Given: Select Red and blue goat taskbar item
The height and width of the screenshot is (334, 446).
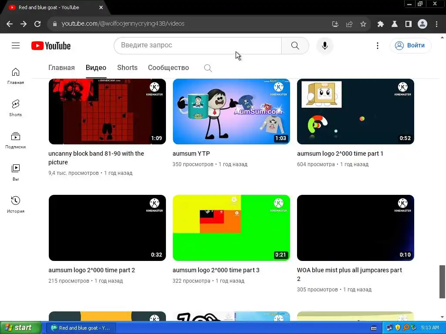Looking at the screenshot, I should tap(81, 328).
